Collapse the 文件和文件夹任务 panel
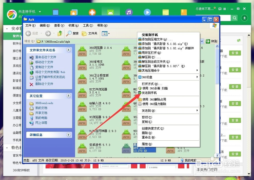 [69, 50]
